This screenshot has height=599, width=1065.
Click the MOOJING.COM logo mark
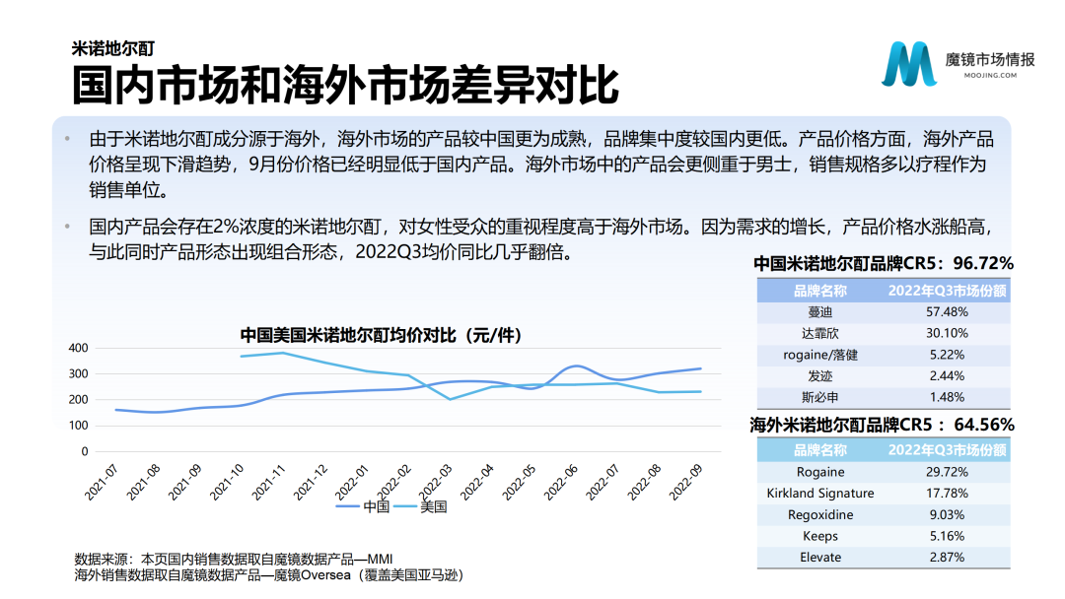(x=909, y=64)
